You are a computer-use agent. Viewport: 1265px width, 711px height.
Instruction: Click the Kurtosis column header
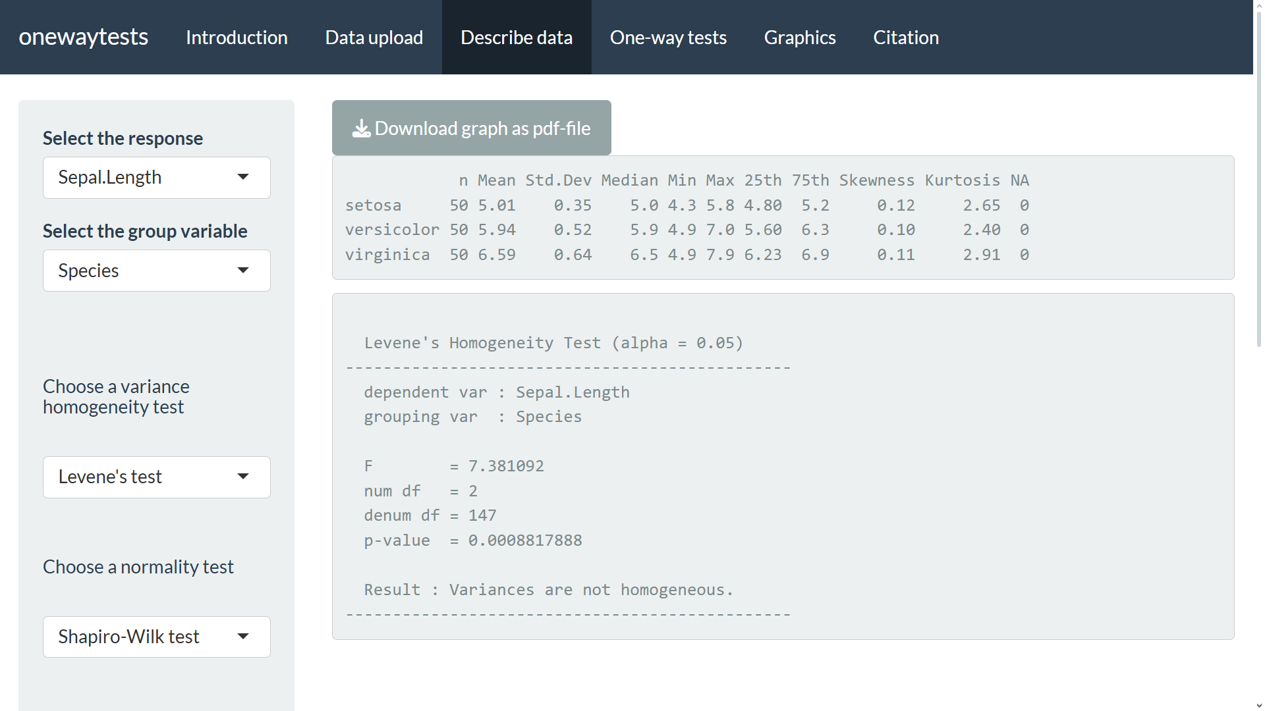963,180
